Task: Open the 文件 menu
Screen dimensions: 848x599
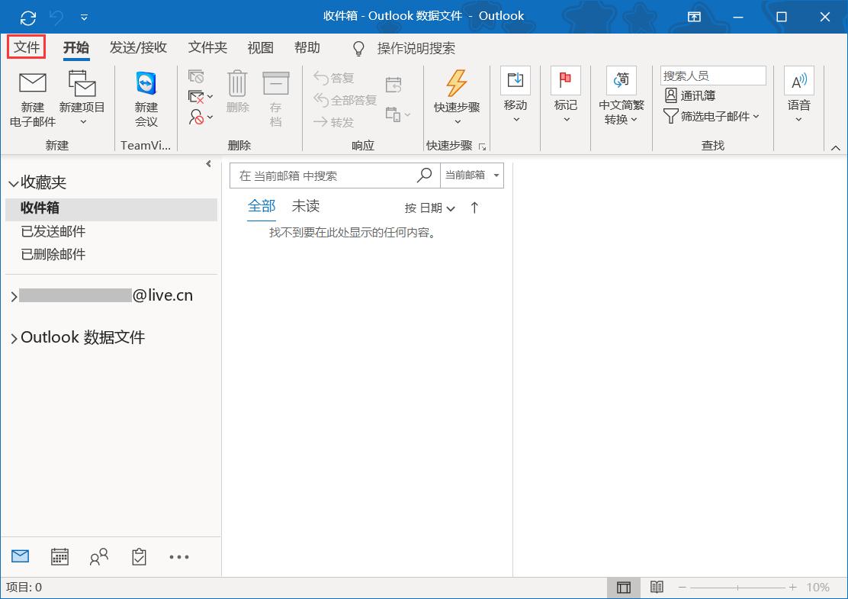Action: [26, 47]
